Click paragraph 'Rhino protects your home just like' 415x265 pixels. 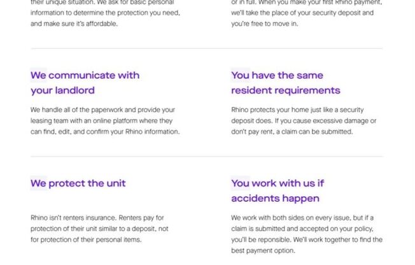point(304,121)
